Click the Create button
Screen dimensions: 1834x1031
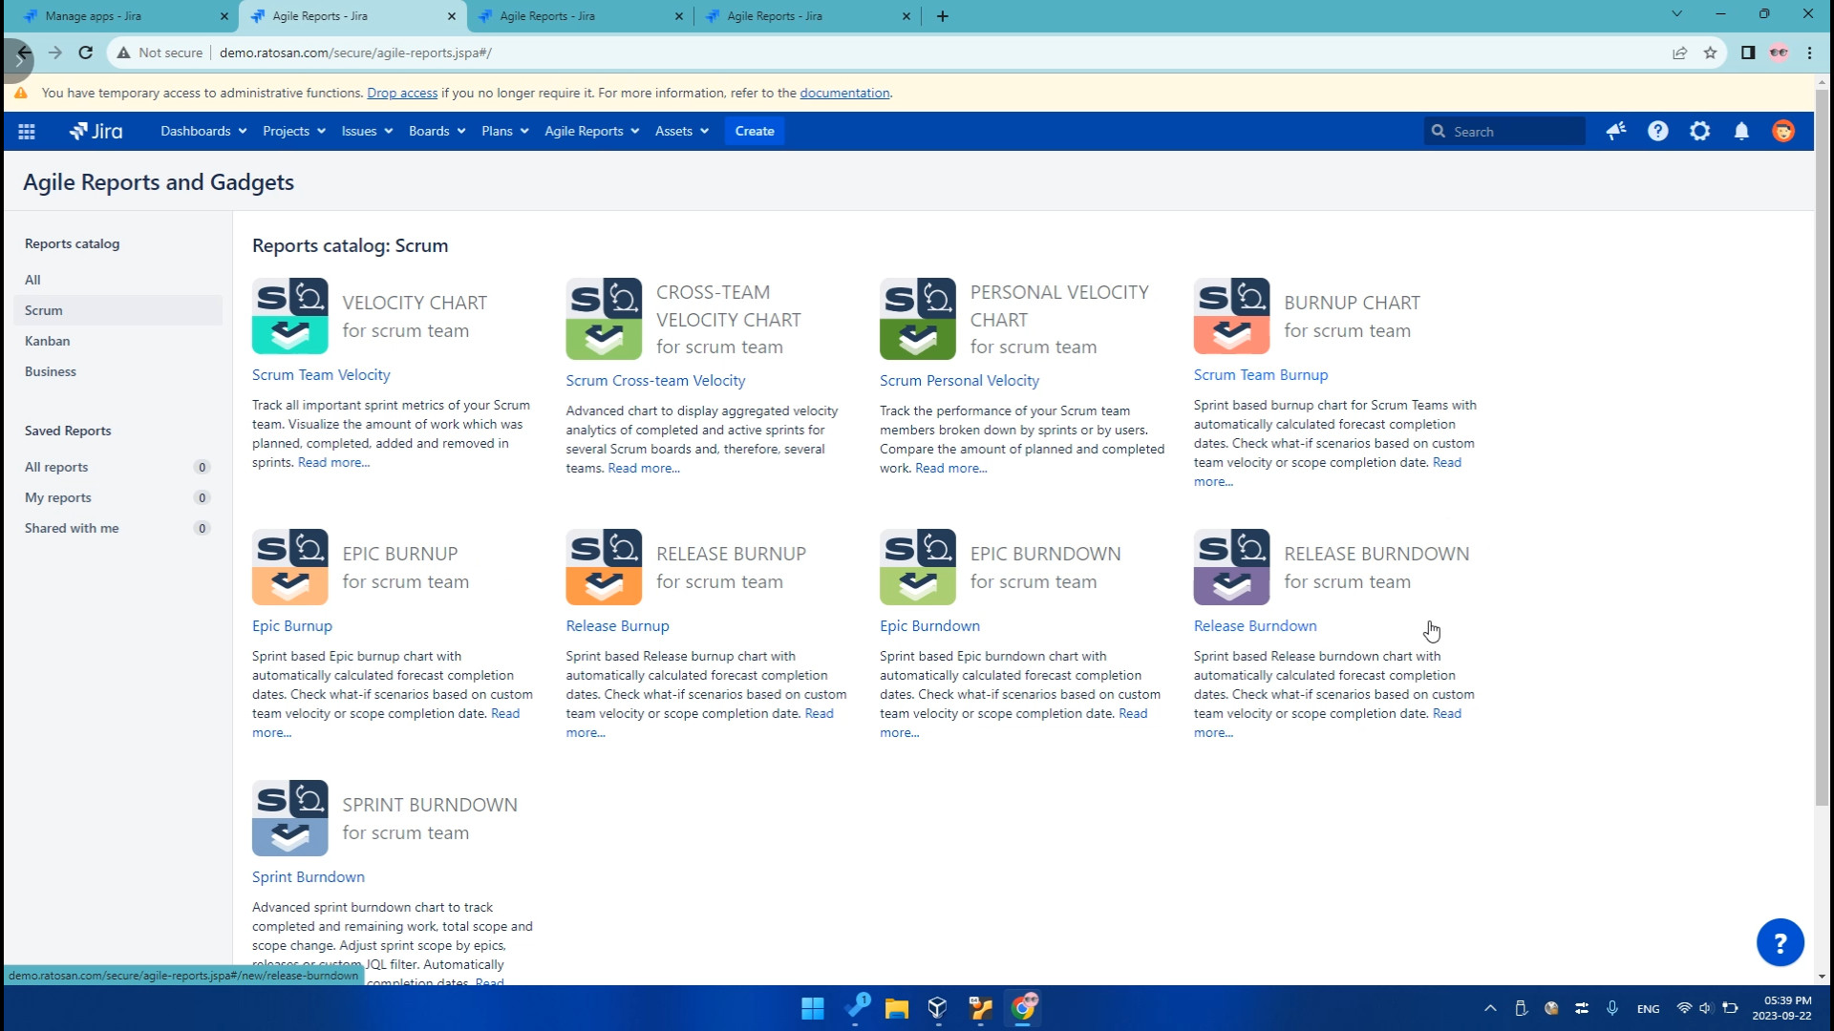click(755, 132)
